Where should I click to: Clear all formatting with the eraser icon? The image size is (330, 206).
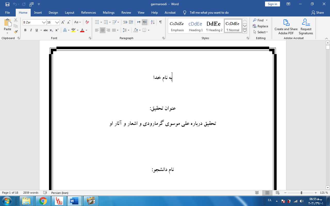click(87, 22)
